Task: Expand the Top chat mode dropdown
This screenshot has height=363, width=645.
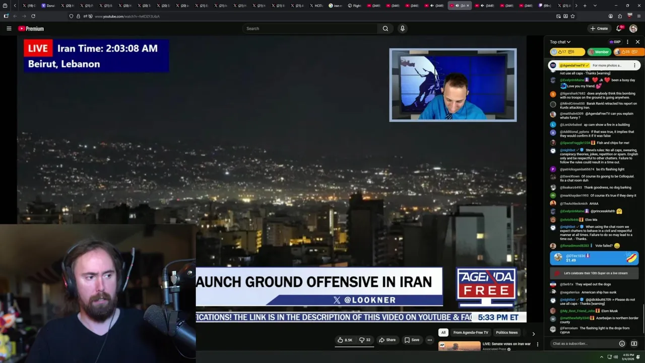Action: click(x=560, y=42)
